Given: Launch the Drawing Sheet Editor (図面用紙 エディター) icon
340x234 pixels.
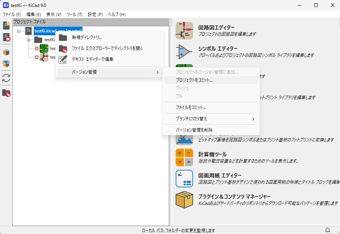Looking at the screenshot, I should tap(184, 179).
